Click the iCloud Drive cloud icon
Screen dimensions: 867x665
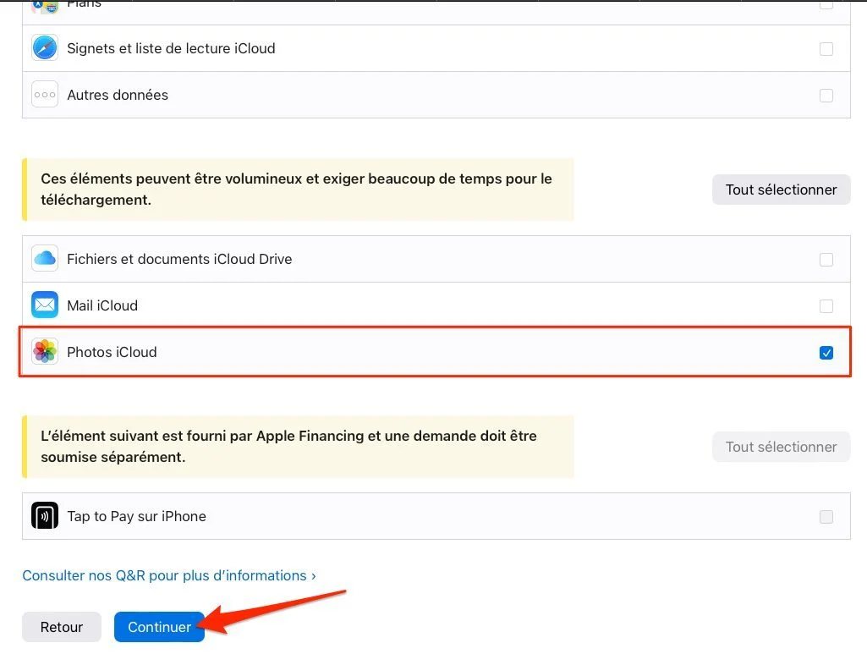point(45,258)
